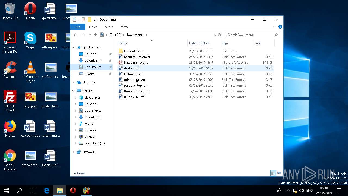Select Downloads under Quick access
Screen dimensions: 348x196
92,60
